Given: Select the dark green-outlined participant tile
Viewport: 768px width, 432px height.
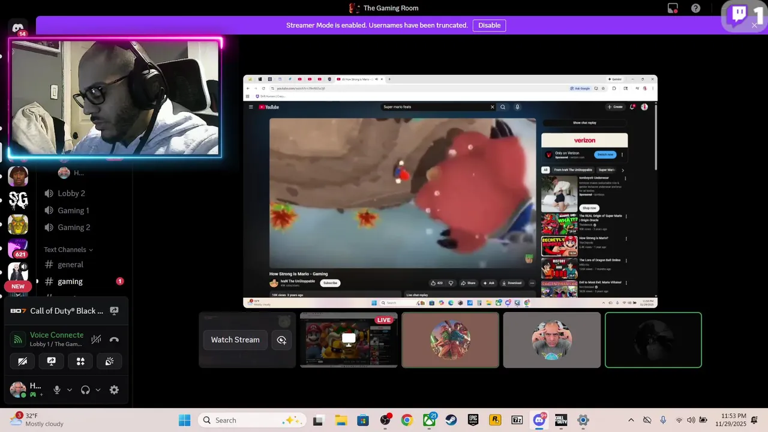Looking at the screenshot, I should [x=653, y=340].
